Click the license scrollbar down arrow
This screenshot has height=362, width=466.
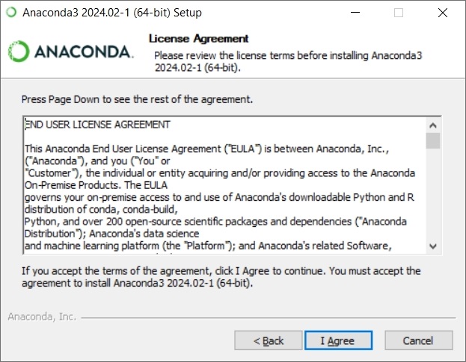tap(433, 246)
